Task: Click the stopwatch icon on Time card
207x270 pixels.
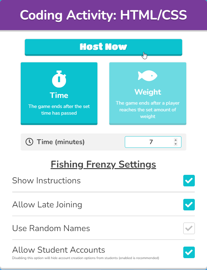Action: pyautogui.click(x=59, y=79)
